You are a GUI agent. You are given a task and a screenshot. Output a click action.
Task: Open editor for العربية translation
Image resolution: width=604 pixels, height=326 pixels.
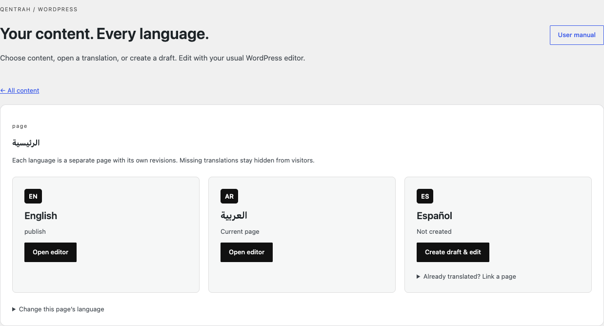(x=246, y=252)
